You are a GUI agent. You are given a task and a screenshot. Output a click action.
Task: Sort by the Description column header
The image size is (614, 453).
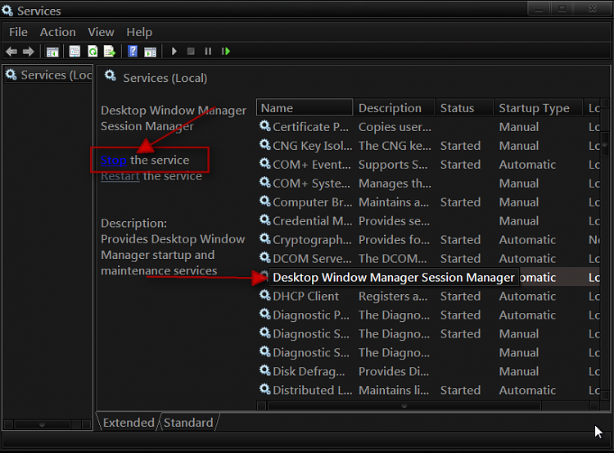point(395,108)
